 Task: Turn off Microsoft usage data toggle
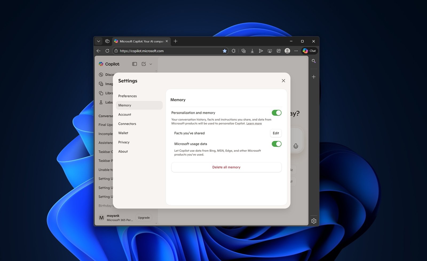click(276, 144)
